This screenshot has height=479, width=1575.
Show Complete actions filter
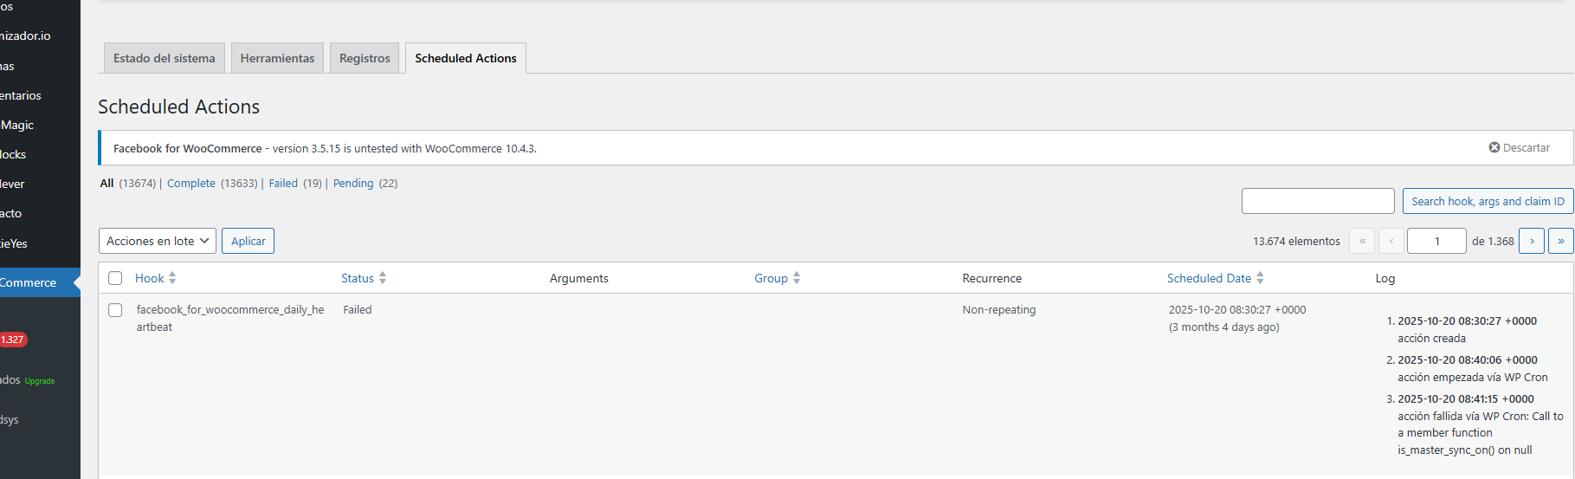(x=191, y=184)
